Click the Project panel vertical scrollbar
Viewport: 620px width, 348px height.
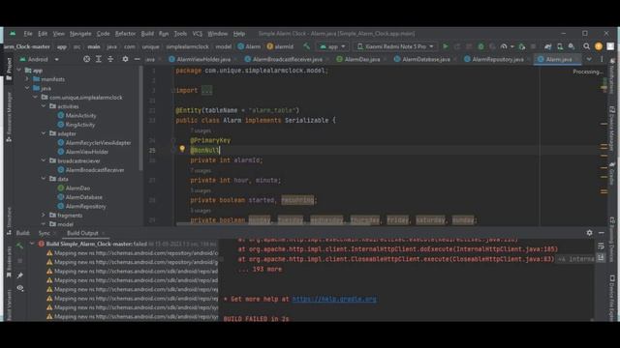[140, 118]
